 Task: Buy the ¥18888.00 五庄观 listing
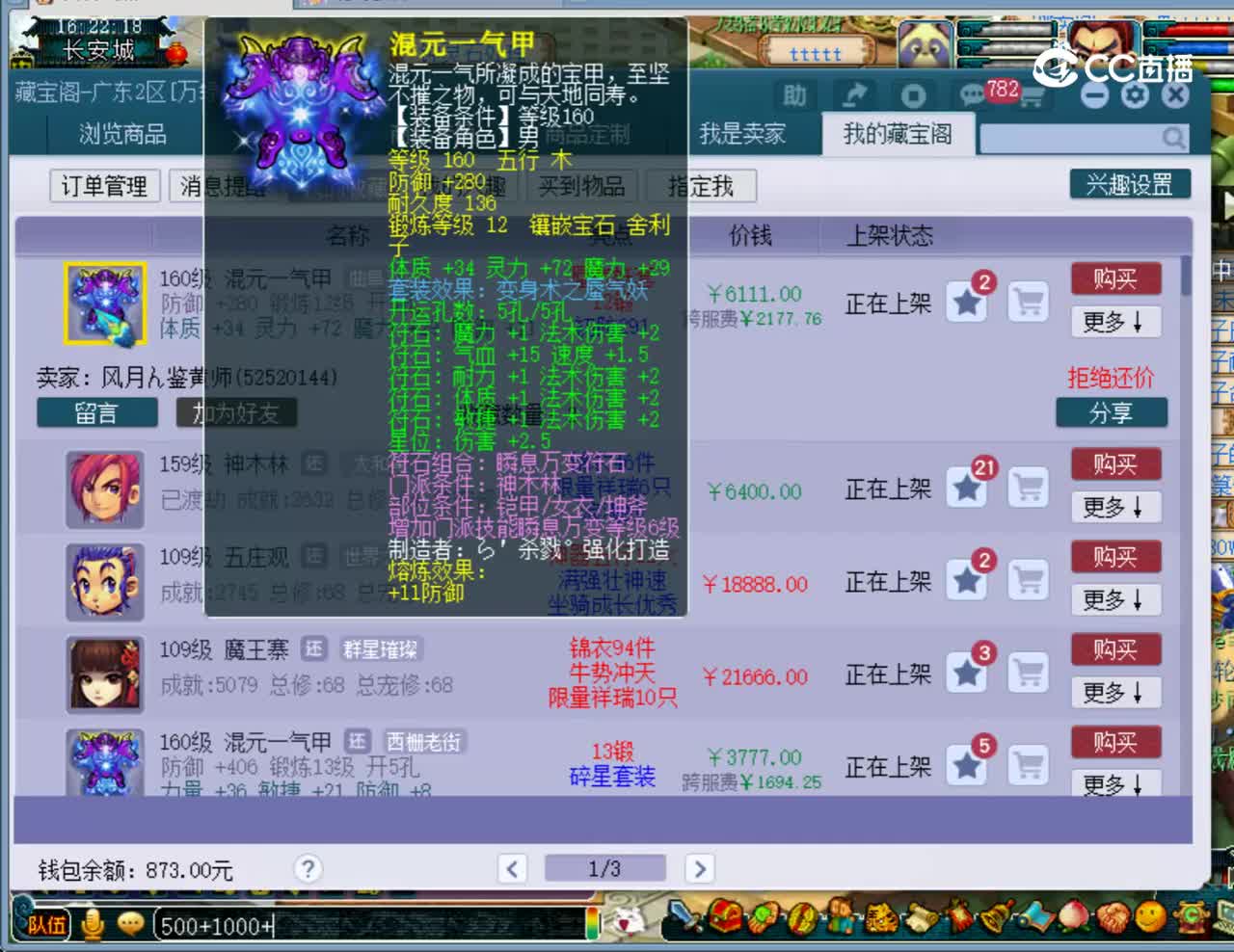tap(1115, 557)
